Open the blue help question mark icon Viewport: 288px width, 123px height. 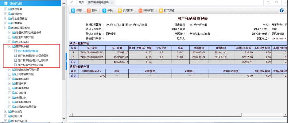[x=281, y=11]
